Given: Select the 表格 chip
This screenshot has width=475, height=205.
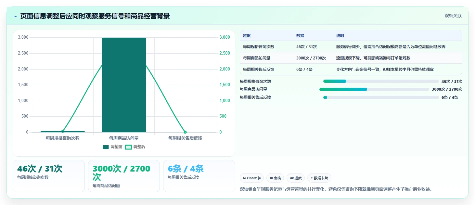Looking at the screenshot, I should (x=275, y=178).
